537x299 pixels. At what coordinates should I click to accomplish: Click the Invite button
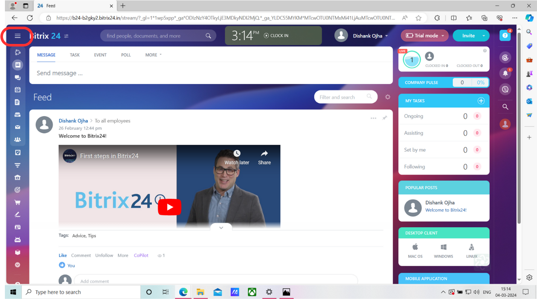[468, 36]
